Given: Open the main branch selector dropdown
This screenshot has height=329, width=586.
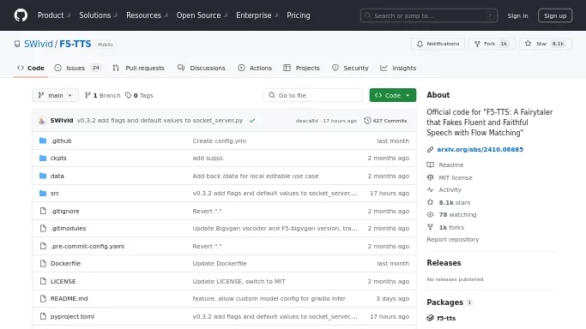Looking at the screenshot, I should 55,95.
